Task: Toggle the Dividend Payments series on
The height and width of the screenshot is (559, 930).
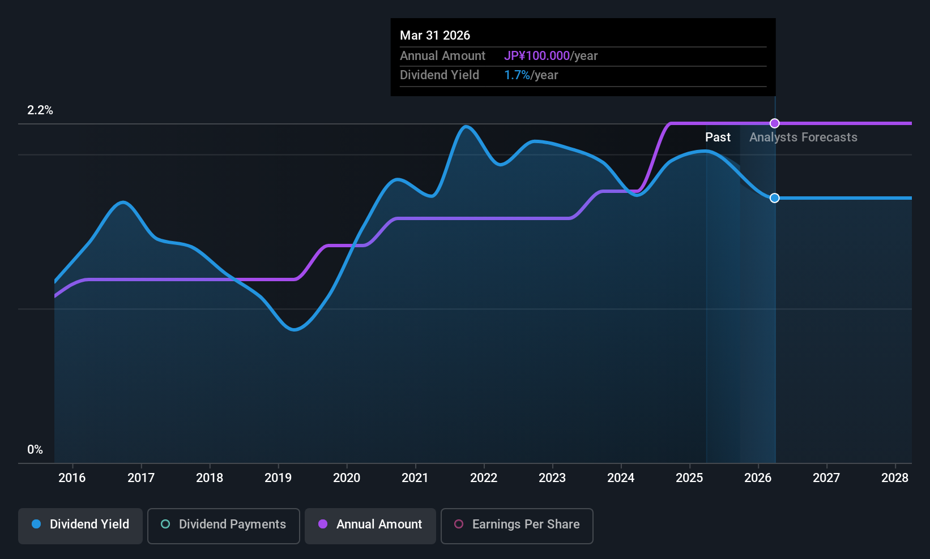Action: click(x=223, y=526)
